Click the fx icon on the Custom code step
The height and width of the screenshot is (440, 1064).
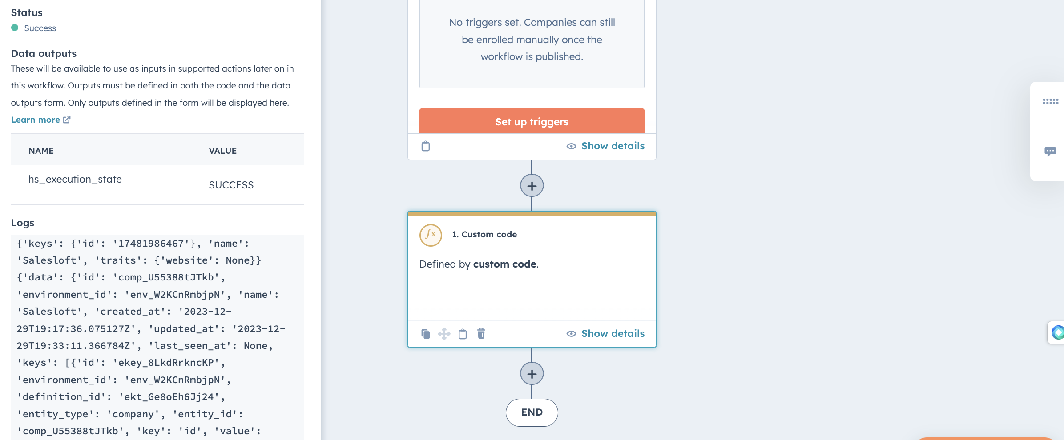pos(430,235)
